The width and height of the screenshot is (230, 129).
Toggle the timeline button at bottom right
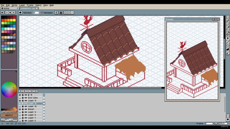227,119
